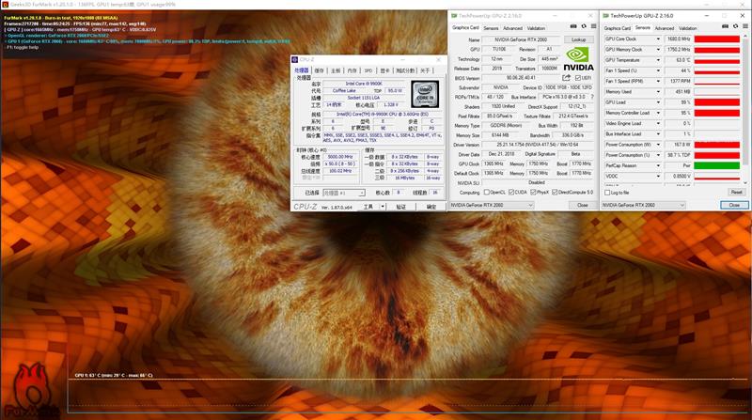The width and height of the screenshot is (752, 420).
Task: Click the GPU-Z Graphics Card window title icon
Action: coord(454,16)
